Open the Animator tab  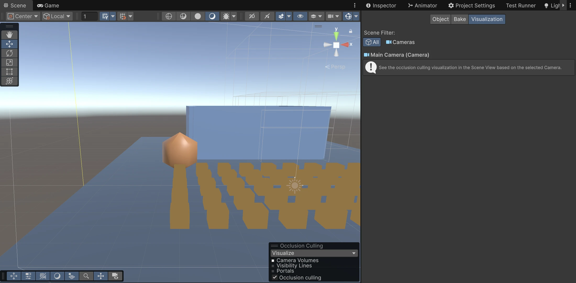pyautogui.click(x=423, y=5)
